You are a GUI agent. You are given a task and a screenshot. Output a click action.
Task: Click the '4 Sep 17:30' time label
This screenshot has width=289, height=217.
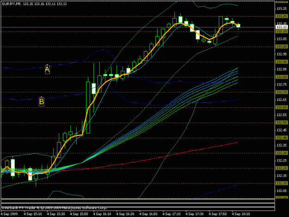[195, 214]
